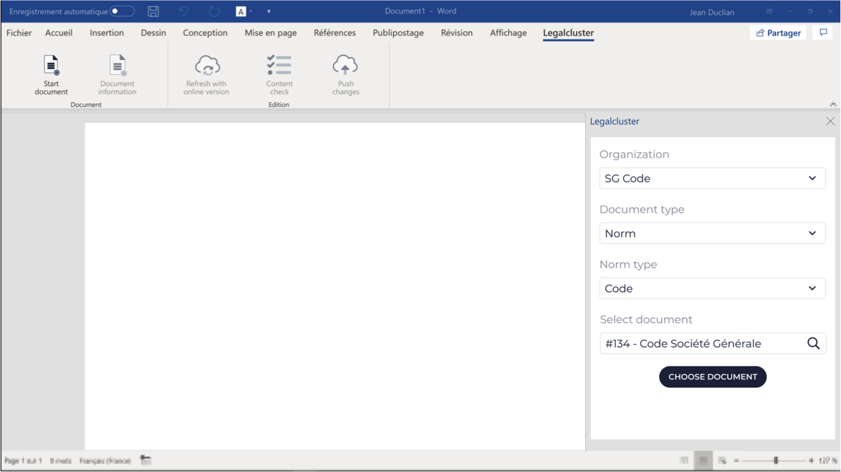Screen dimensions: 841x472
Task: Click the zoom percentage in status bar
Action: [827, 460]
